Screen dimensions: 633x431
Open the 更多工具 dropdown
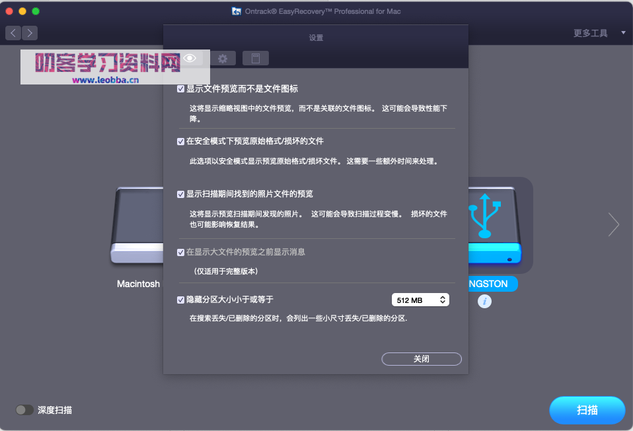coord(590,31)
